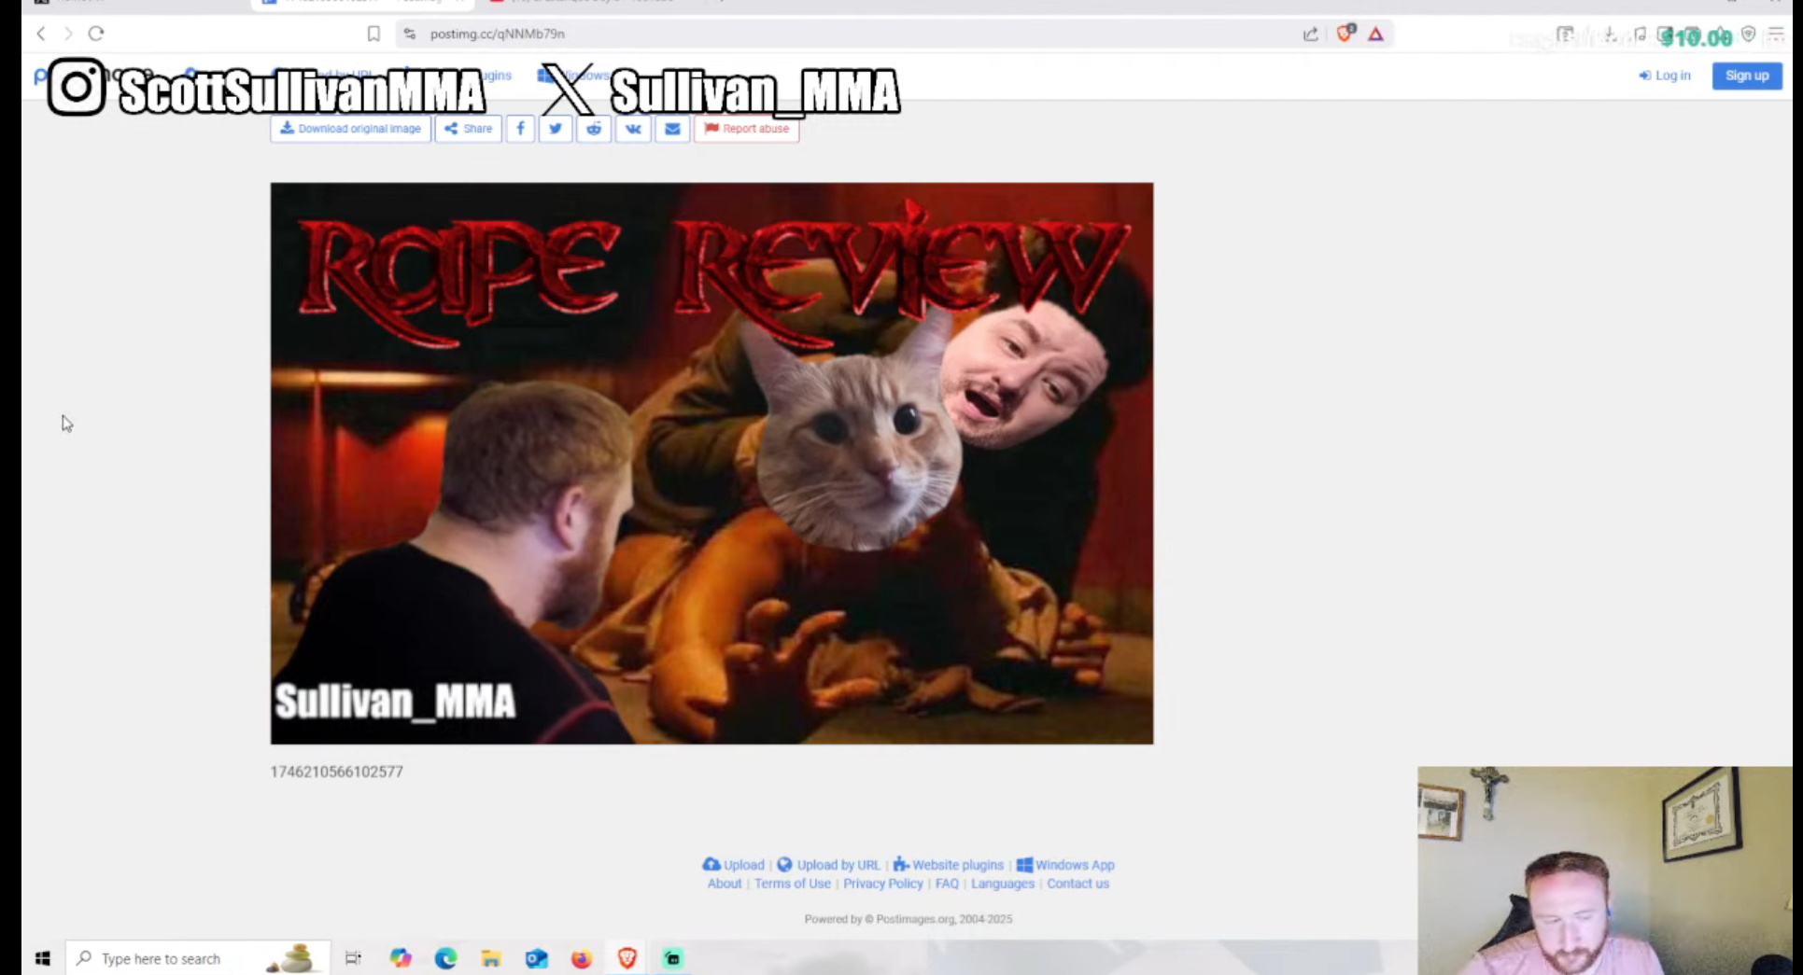Click the Sign up button
Screen dimensions: 1803x975
(1747, 76)
